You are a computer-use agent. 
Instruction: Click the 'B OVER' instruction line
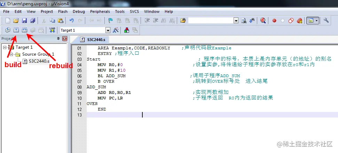pos(106,82)
